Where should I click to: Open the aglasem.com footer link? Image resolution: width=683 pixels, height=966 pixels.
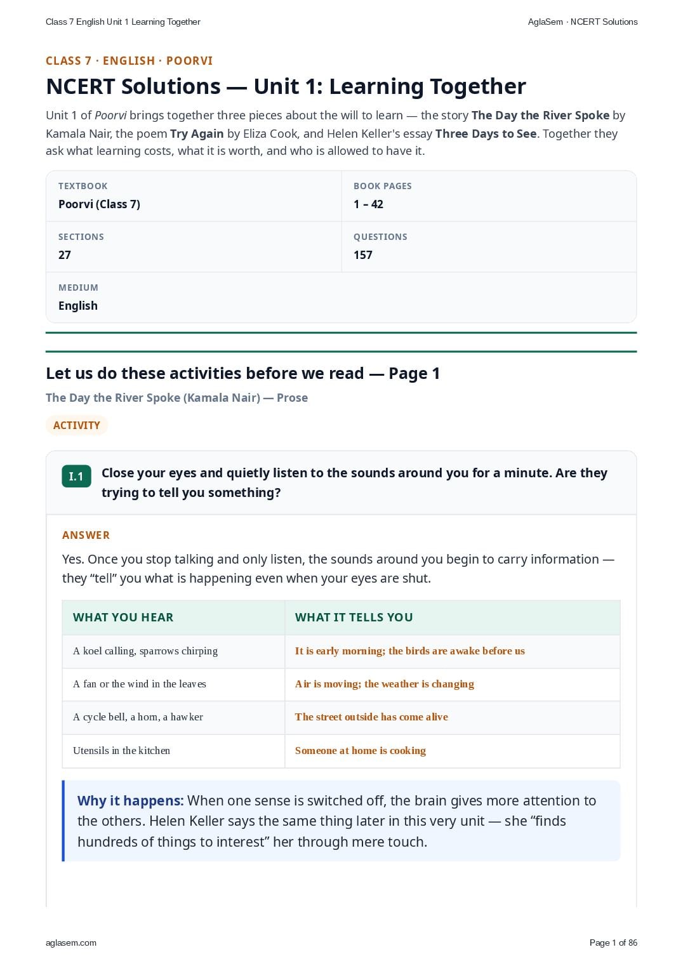click(x=71, y=943)
